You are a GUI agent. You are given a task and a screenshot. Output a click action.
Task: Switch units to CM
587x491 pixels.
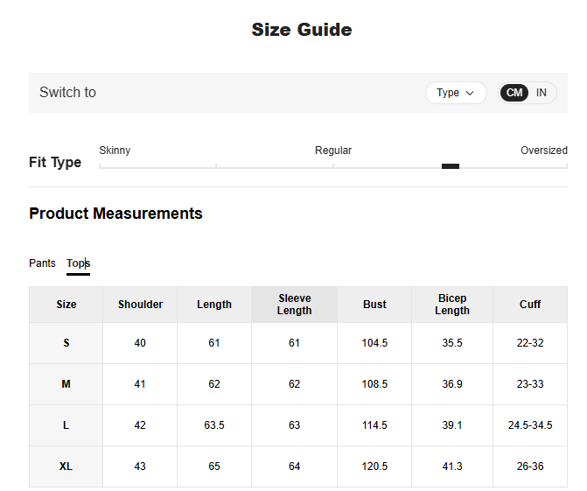coord(514,93)
